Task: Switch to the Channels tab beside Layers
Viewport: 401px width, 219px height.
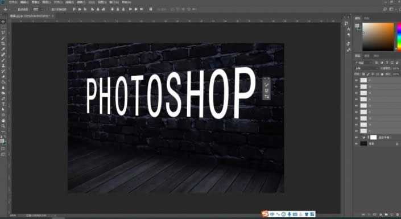Action: click(x=367, y=56)
